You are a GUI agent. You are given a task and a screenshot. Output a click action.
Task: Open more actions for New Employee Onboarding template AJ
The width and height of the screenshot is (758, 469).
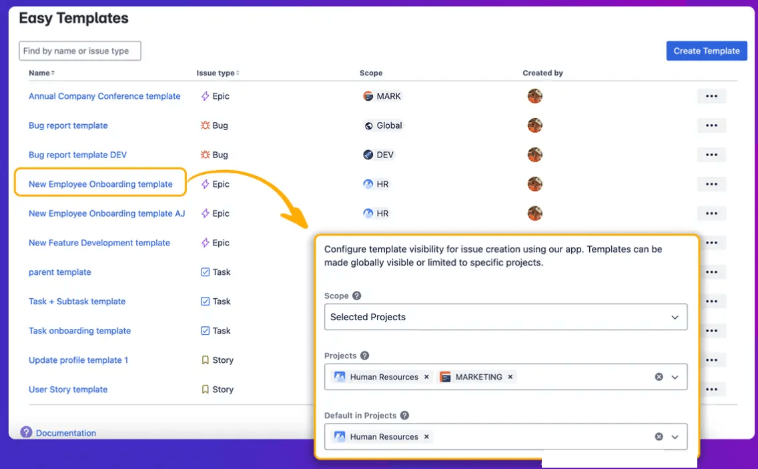pos(711,213)
